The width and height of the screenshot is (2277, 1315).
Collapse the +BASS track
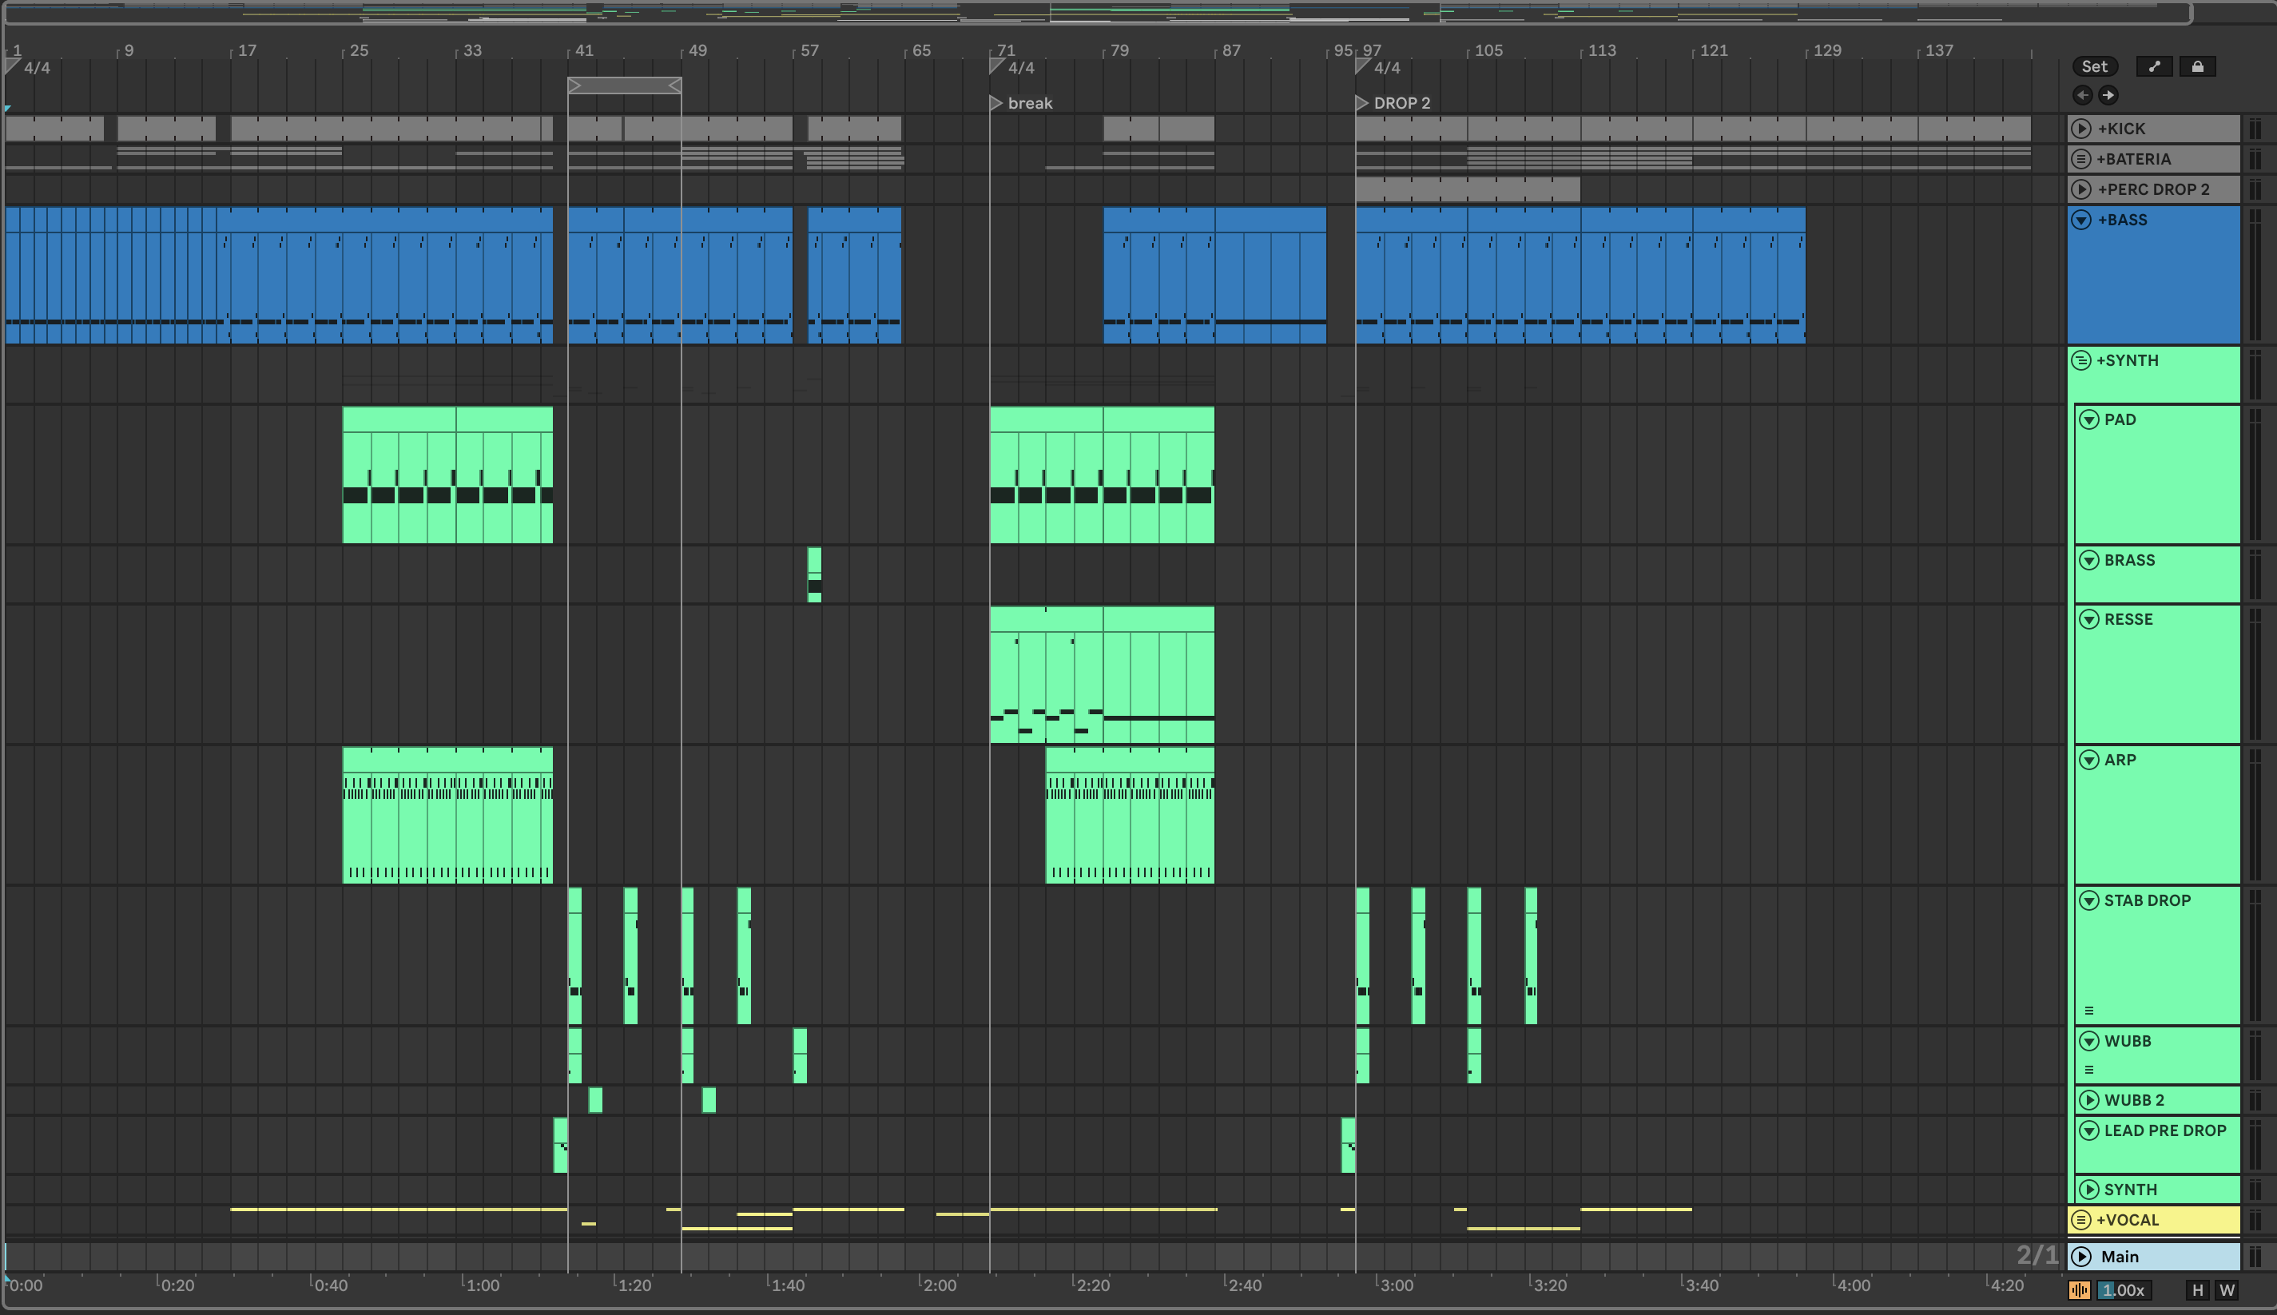pos(2081,220)
